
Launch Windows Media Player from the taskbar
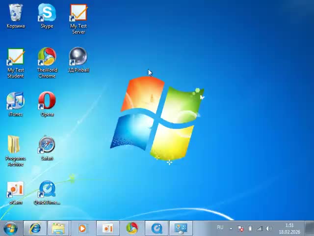(82, 228)
